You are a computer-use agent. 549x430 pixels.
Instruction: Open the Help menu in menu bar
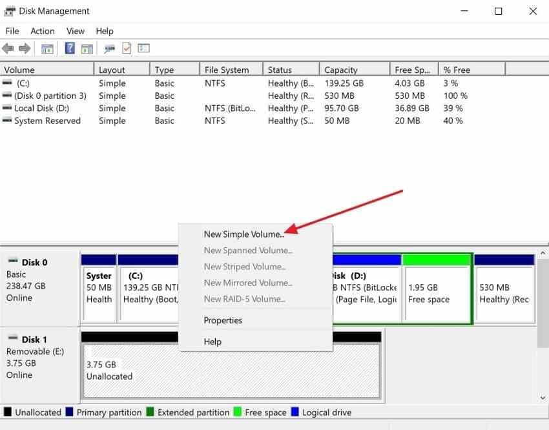tap(105, 31)
